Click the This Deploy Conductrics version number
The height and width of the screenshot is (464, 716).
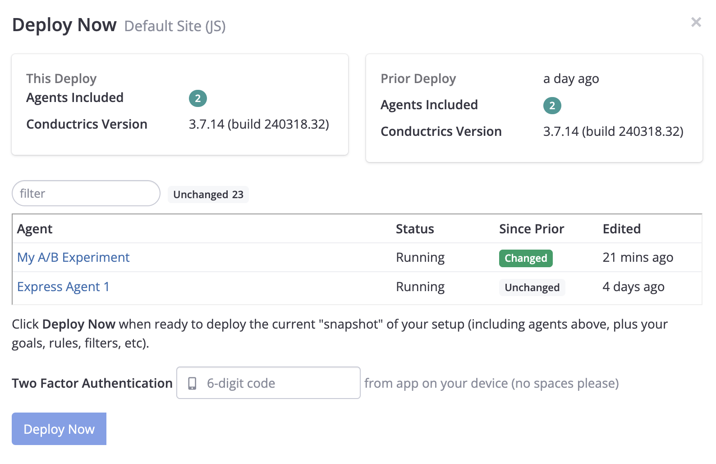[x=258, y=125]
